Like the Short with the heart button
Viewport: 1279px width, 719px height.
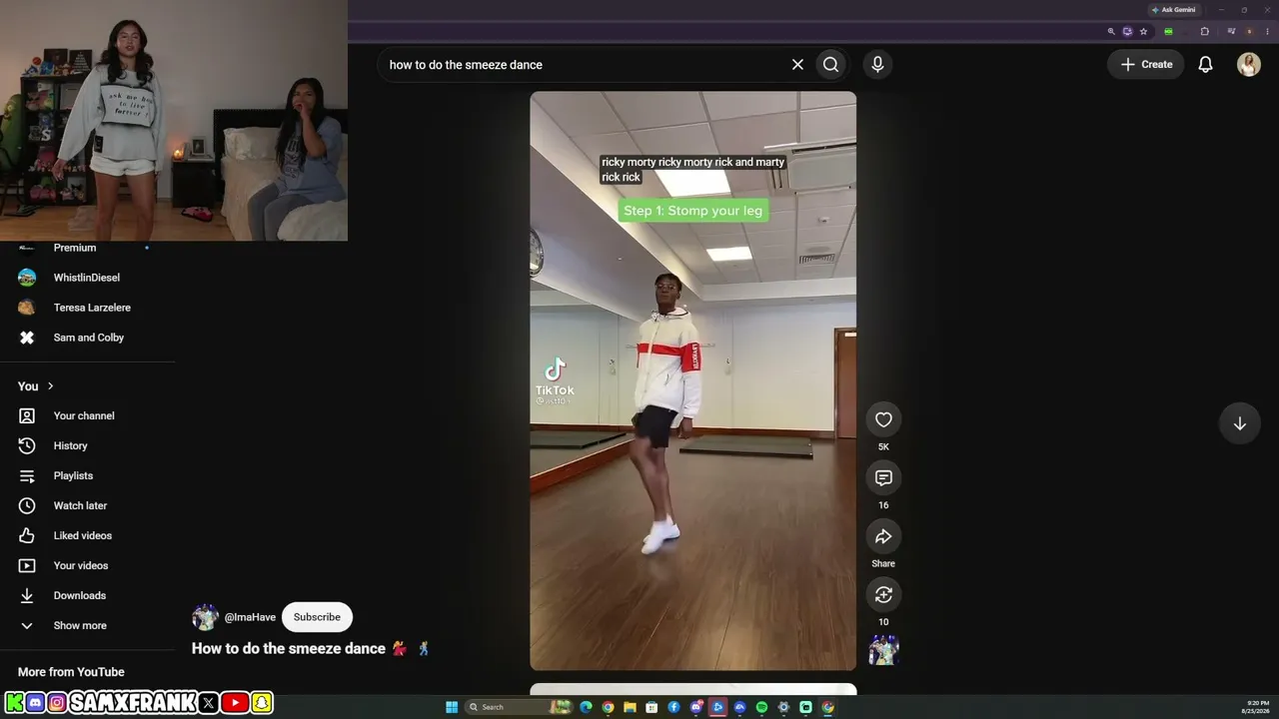coord(883,419)
